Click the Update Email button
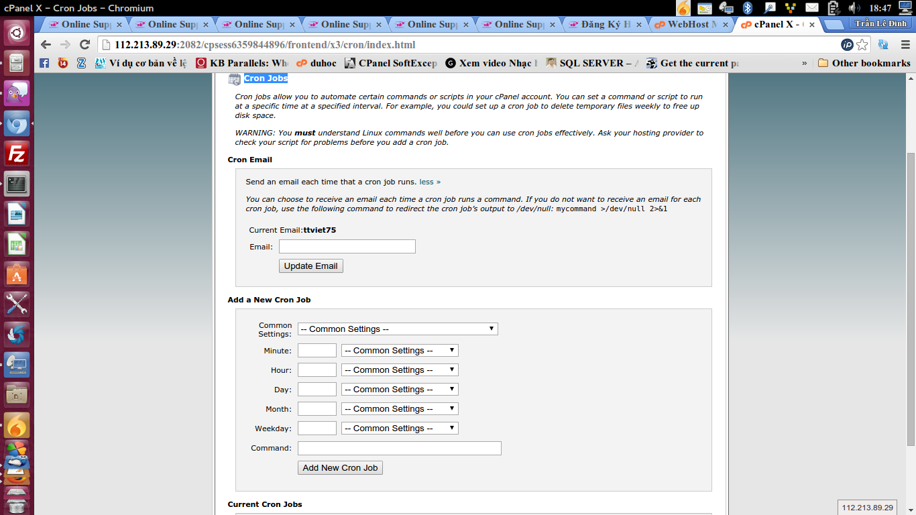Image resolution: width=916 pixels, height=515 pixels. coord(311,266)
